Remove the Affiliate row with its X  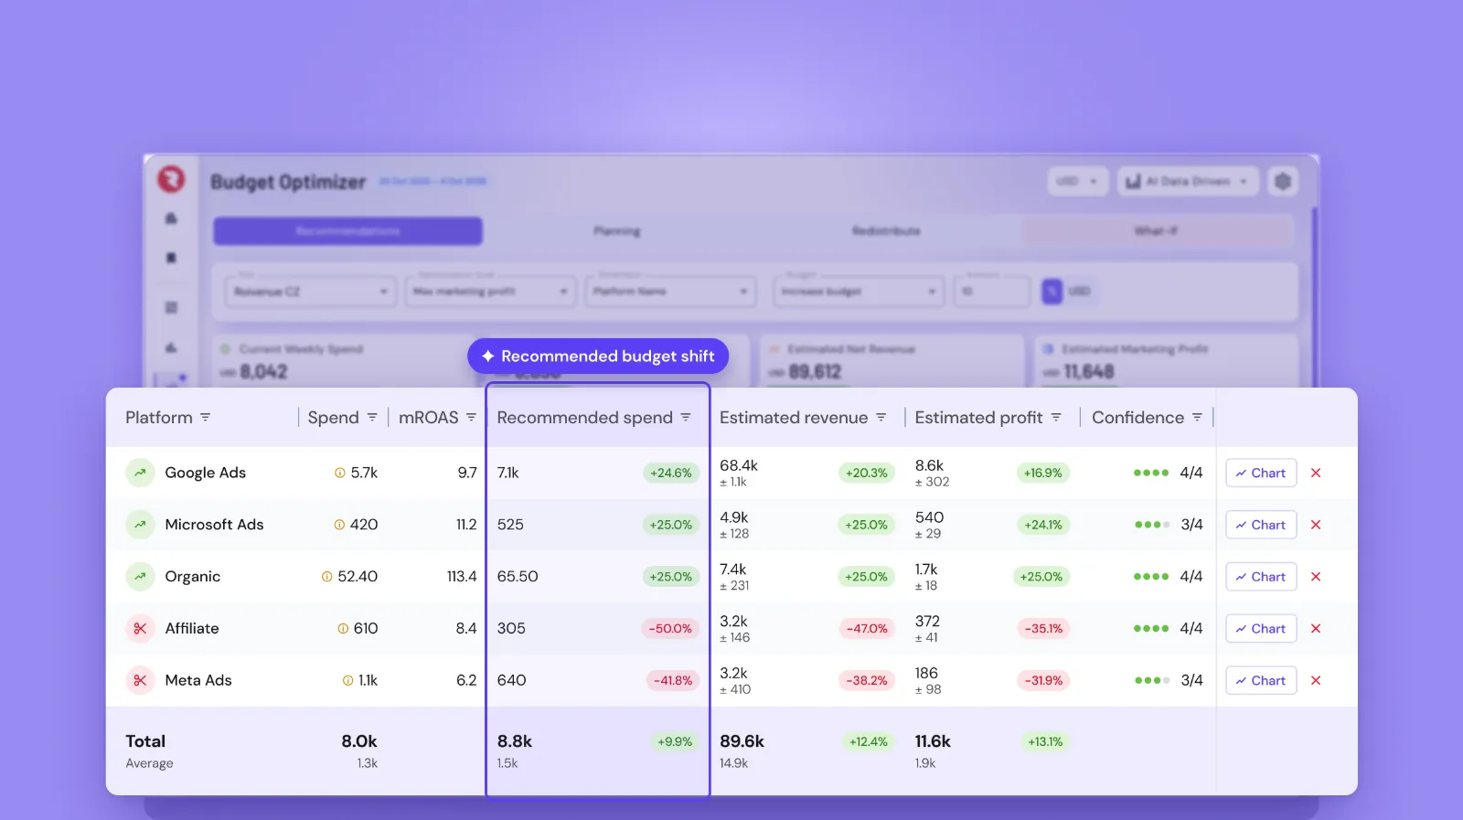[1316, 629]
